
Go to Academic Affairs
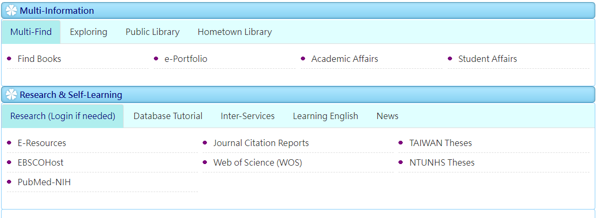pos(344,59)
